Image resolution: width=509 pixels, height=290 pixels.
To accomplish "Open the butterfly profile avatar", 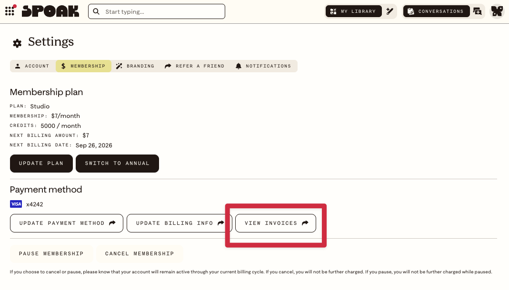I will coord(497,11).
